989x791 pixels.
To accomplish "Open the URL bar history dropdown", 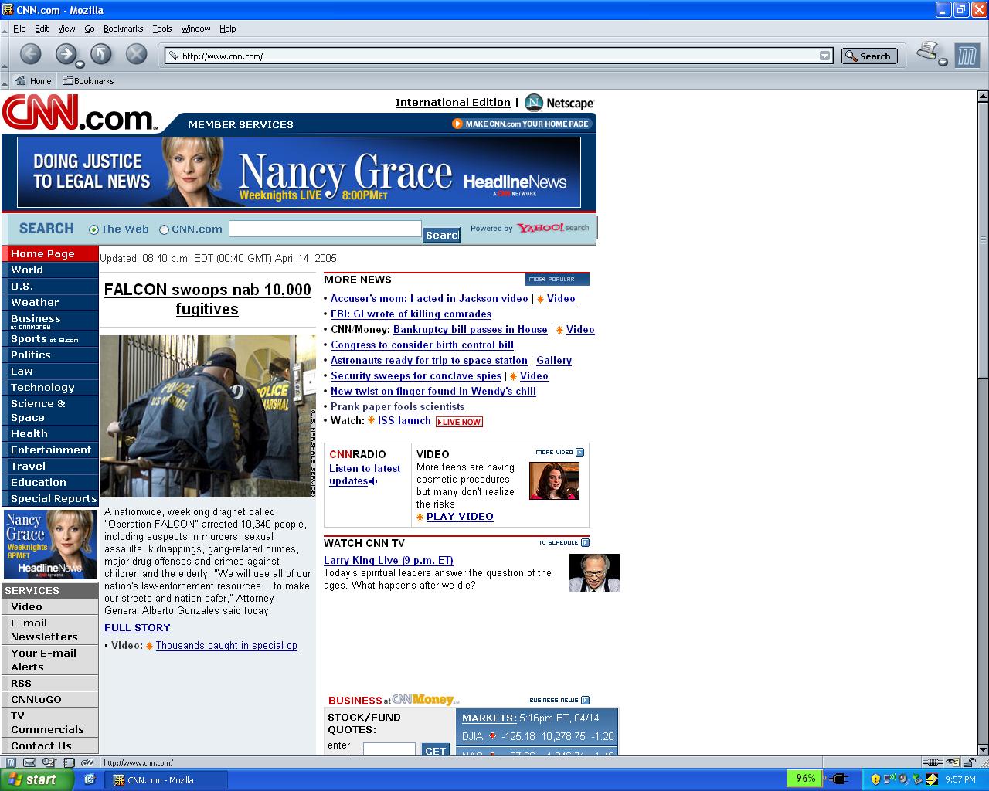I will pyautogui.click(x=824, y=56).
